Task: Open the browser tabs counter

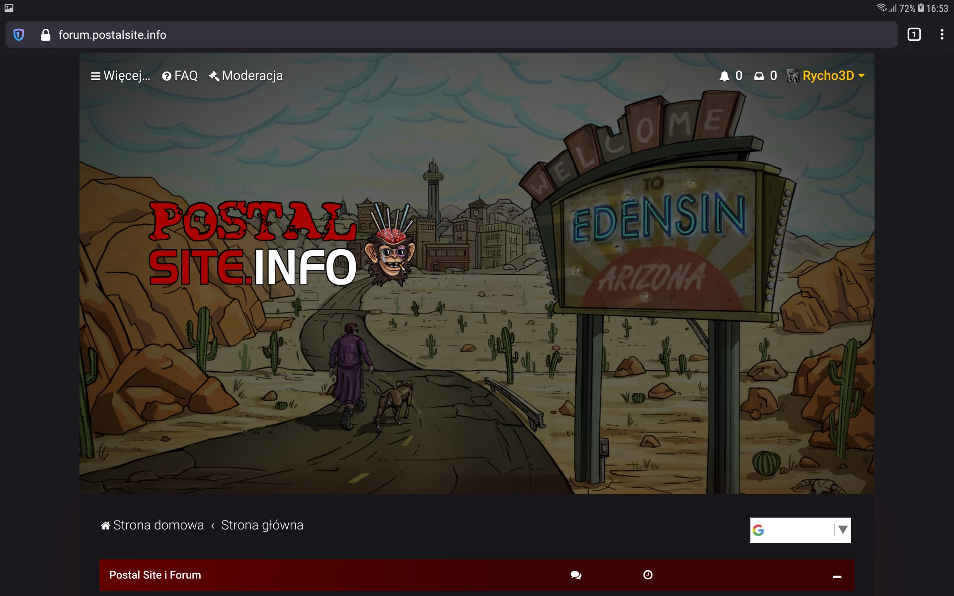Action: [914, 35]
